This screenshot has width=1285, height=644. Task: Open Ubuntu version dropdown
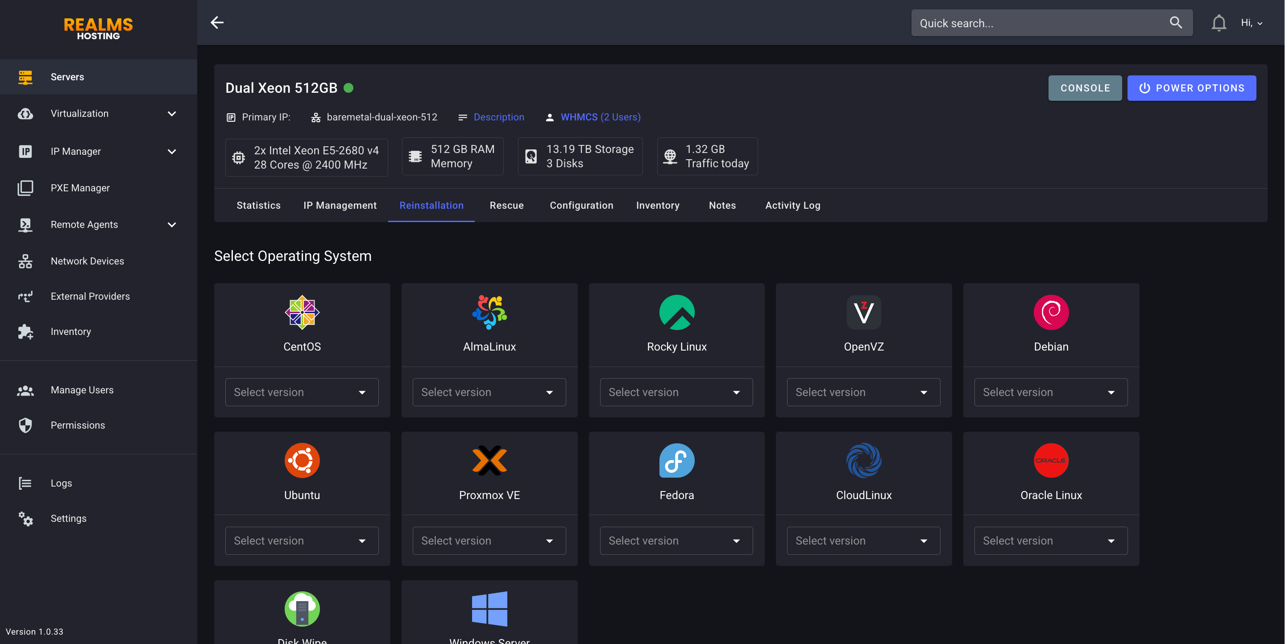pos(302,541)
